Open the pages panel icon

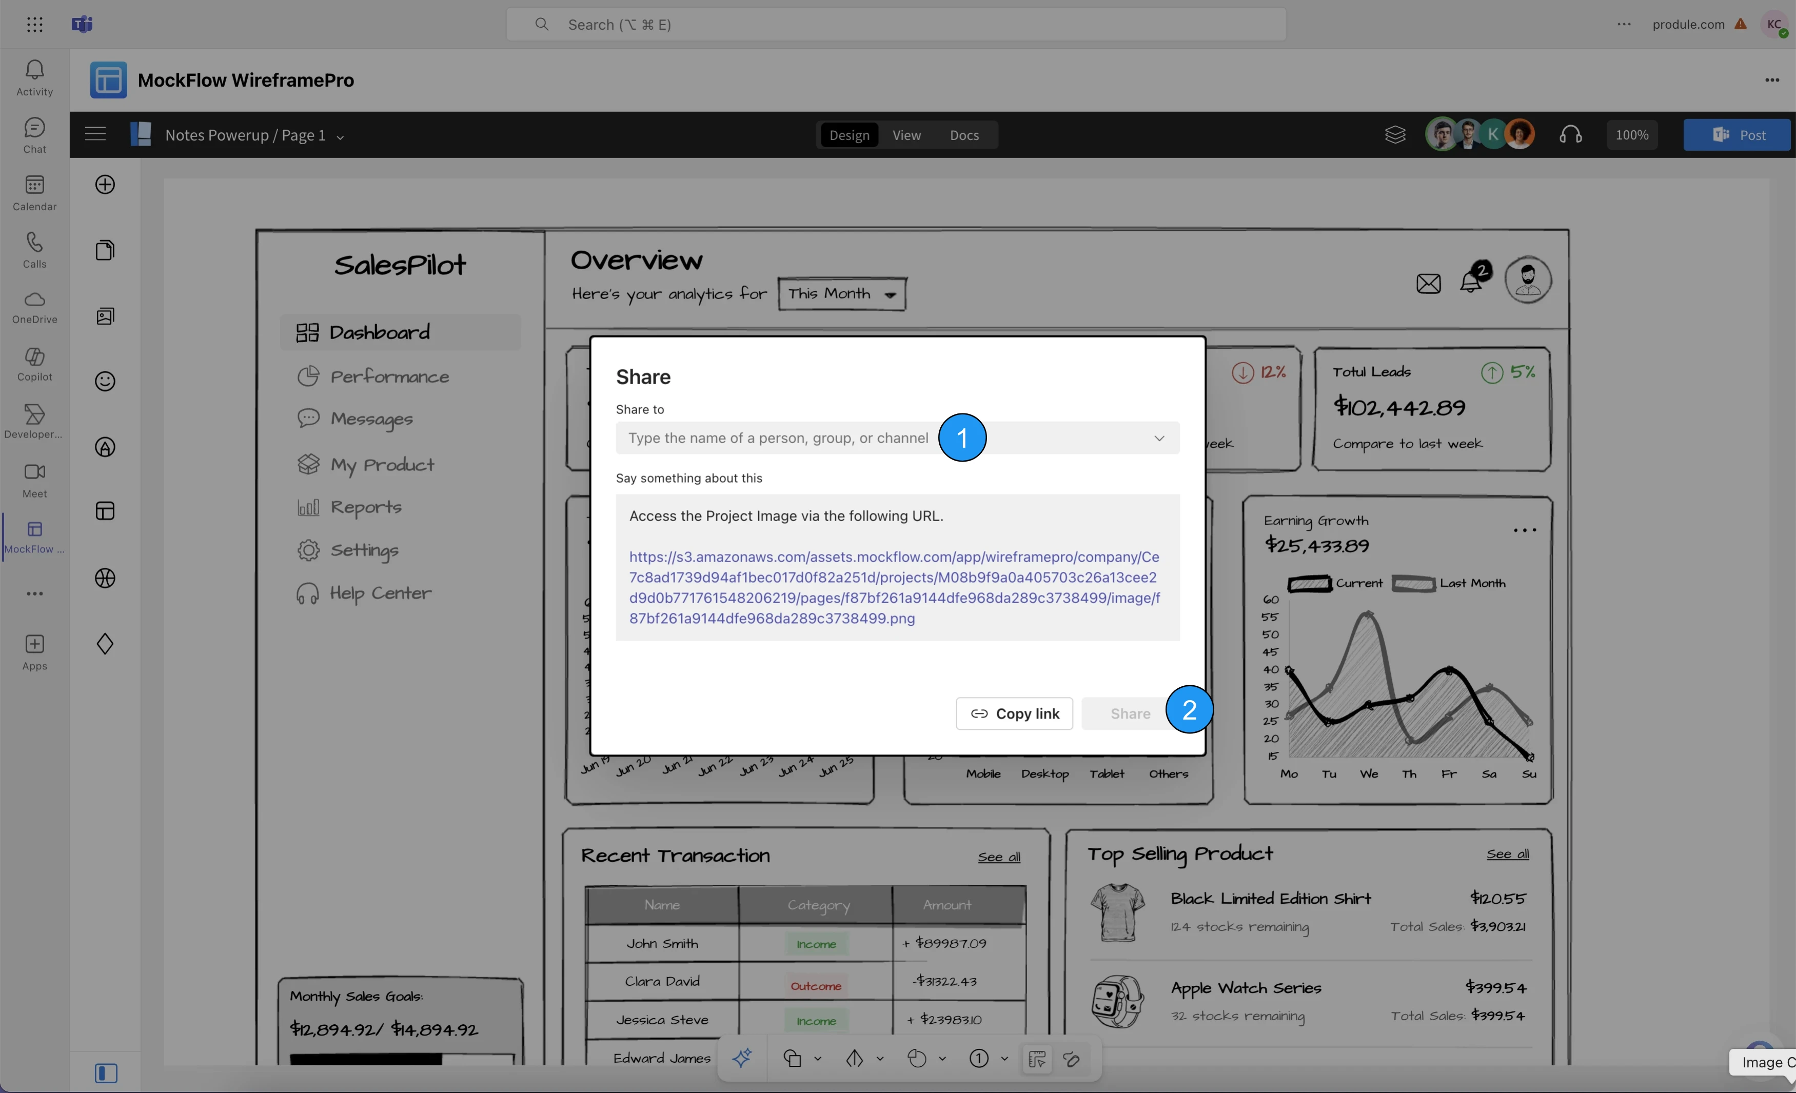pyautogui.click(x=105, y=250)
